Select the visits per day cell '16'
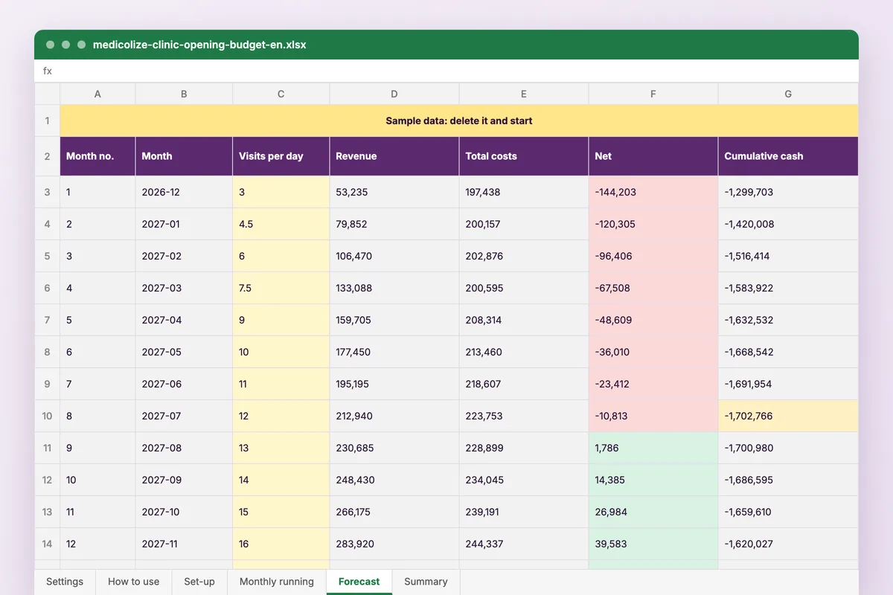893x595 pixels. coord(281,544)
